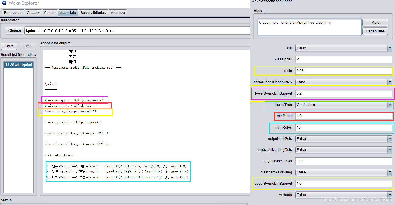This screenshot has width=395, height=205.
Task: Open the Select attributes tab
Action: pos(93,13)
